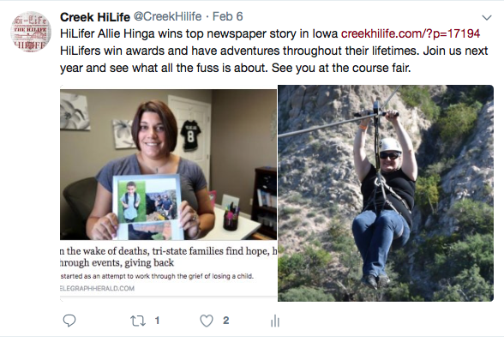Screen dimensions: 504x342
Task: Click the reply speech bubble icon
Action: tap(69, 321)
